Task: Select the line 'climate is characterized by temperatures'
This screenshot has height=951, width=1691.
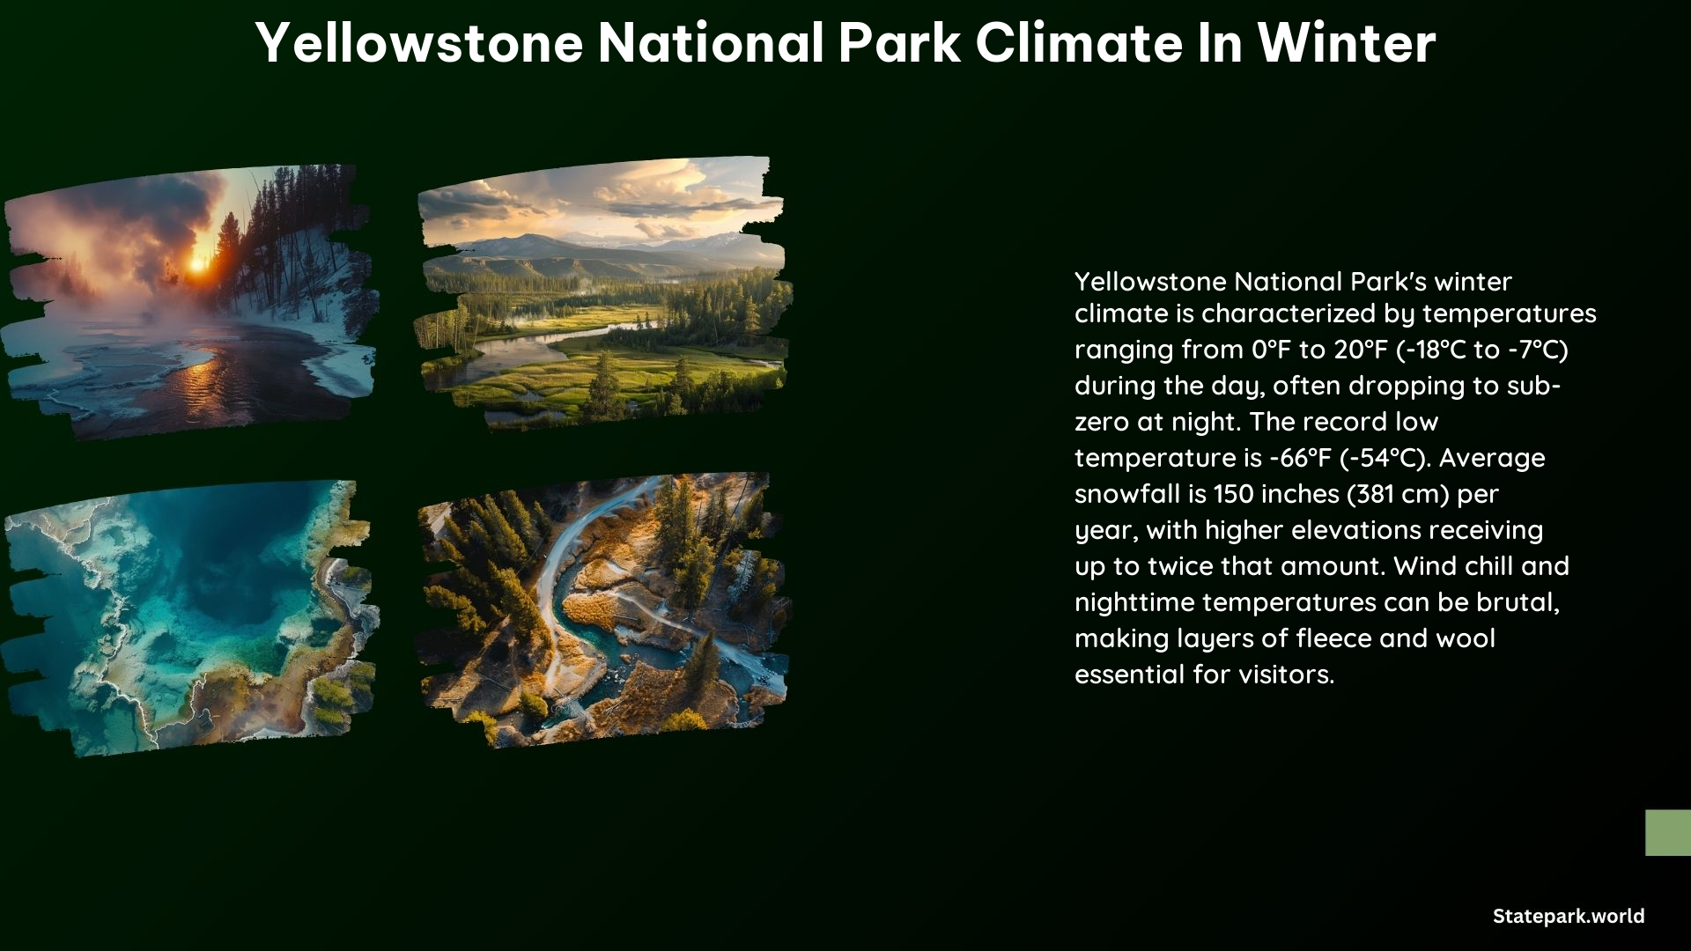Action: coord(1335,313)
